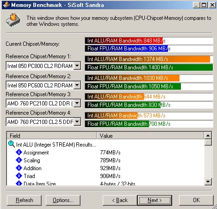Click the 'Reference Chipset/Memory 3:' label

point(38,94)
